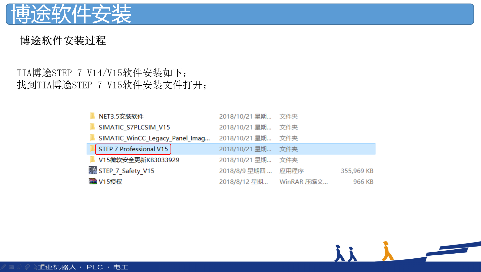Click the STEP_7_Safety_V15 file name
This screenshot has width=481, height=272.
[x=126, y=171]
